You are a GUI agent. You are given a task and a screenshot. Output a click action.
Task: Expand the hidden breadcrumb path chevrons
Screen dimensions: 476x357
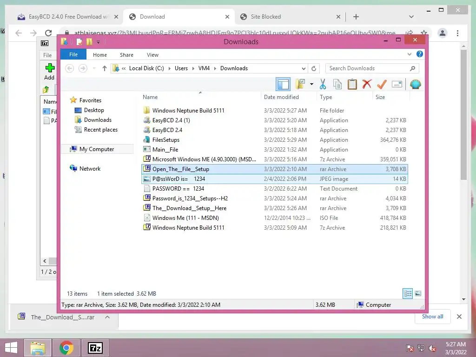(124, 69)
